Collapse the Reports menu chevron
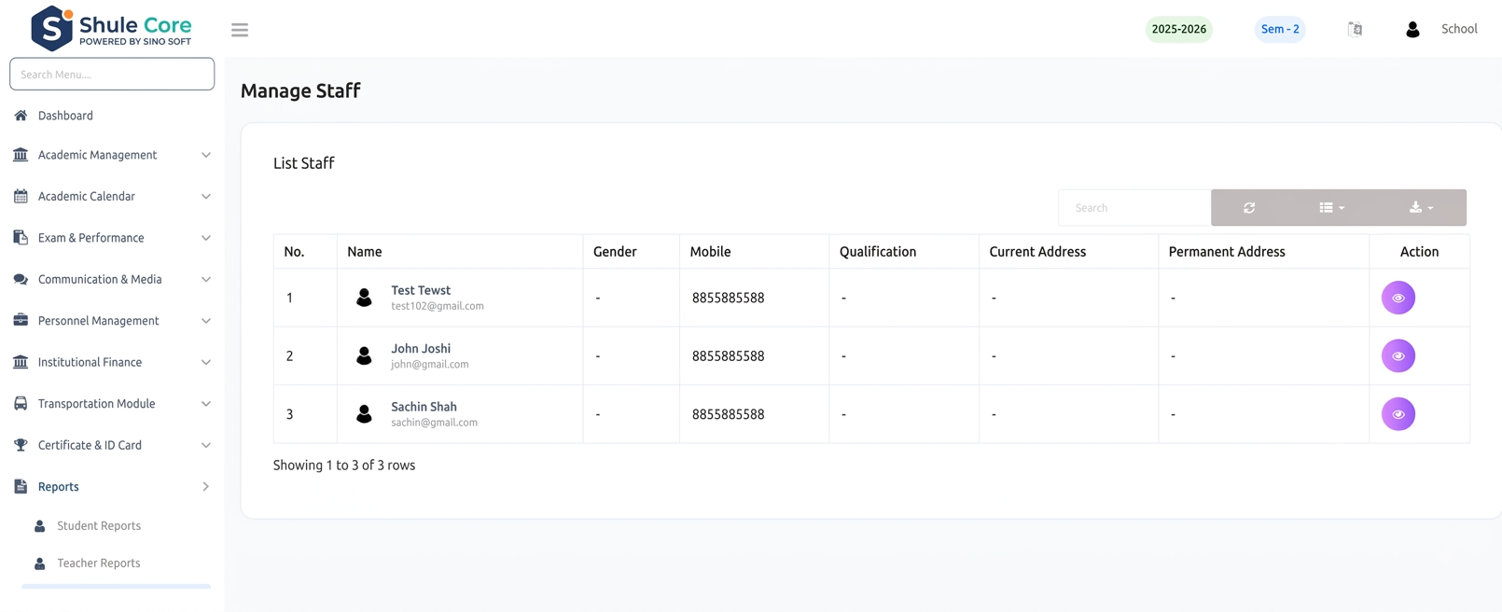 206,486
